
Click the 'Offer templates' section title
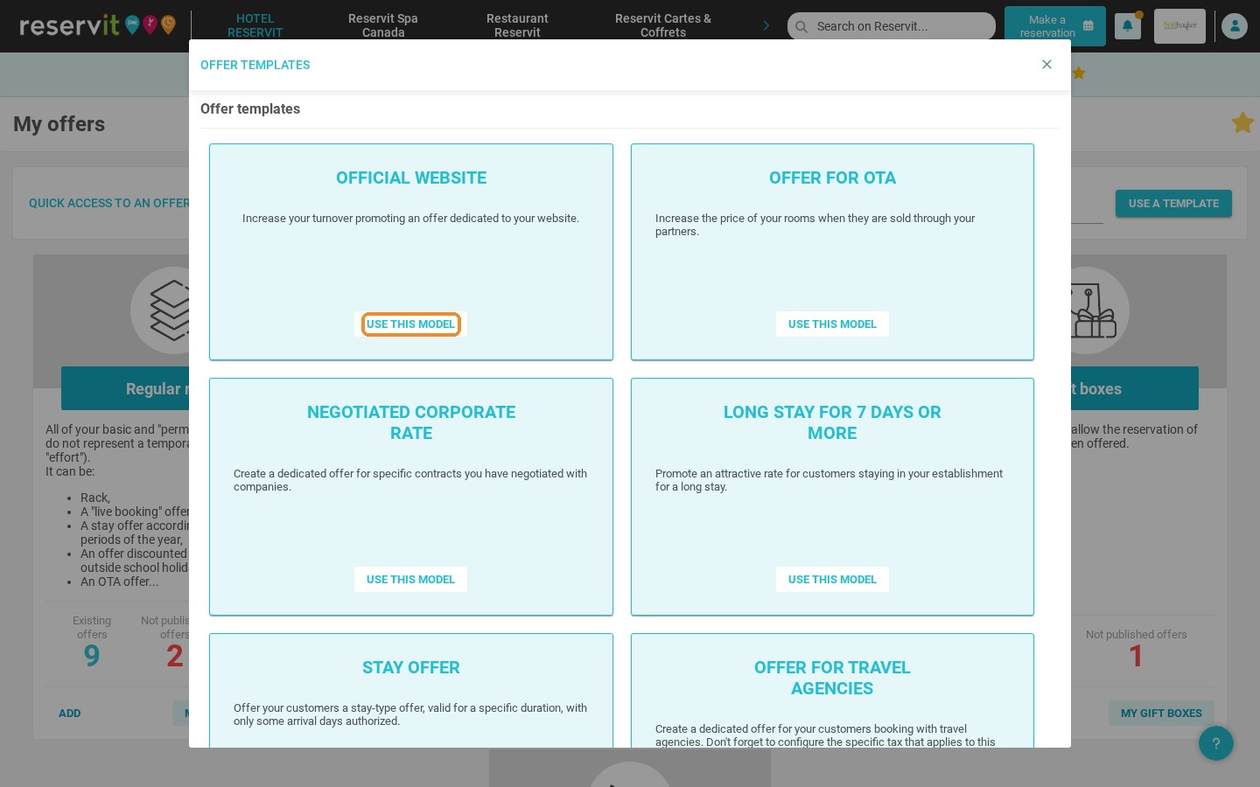tap(250, 108)
